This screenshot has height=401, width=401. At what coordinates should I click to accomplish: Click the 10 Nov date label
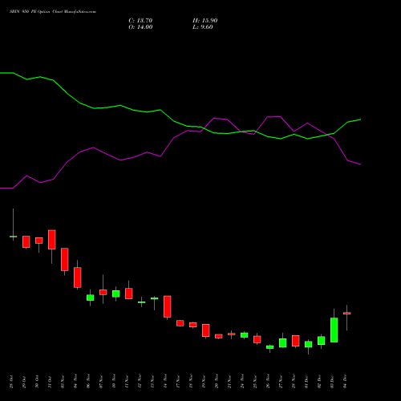(114, 382)
